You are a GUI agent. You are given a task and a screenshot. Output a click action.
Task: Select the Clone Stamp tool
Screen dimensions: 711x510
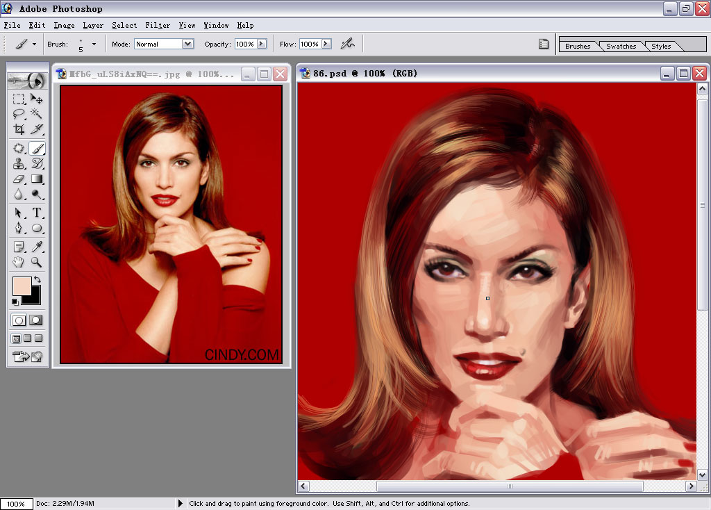19,163
